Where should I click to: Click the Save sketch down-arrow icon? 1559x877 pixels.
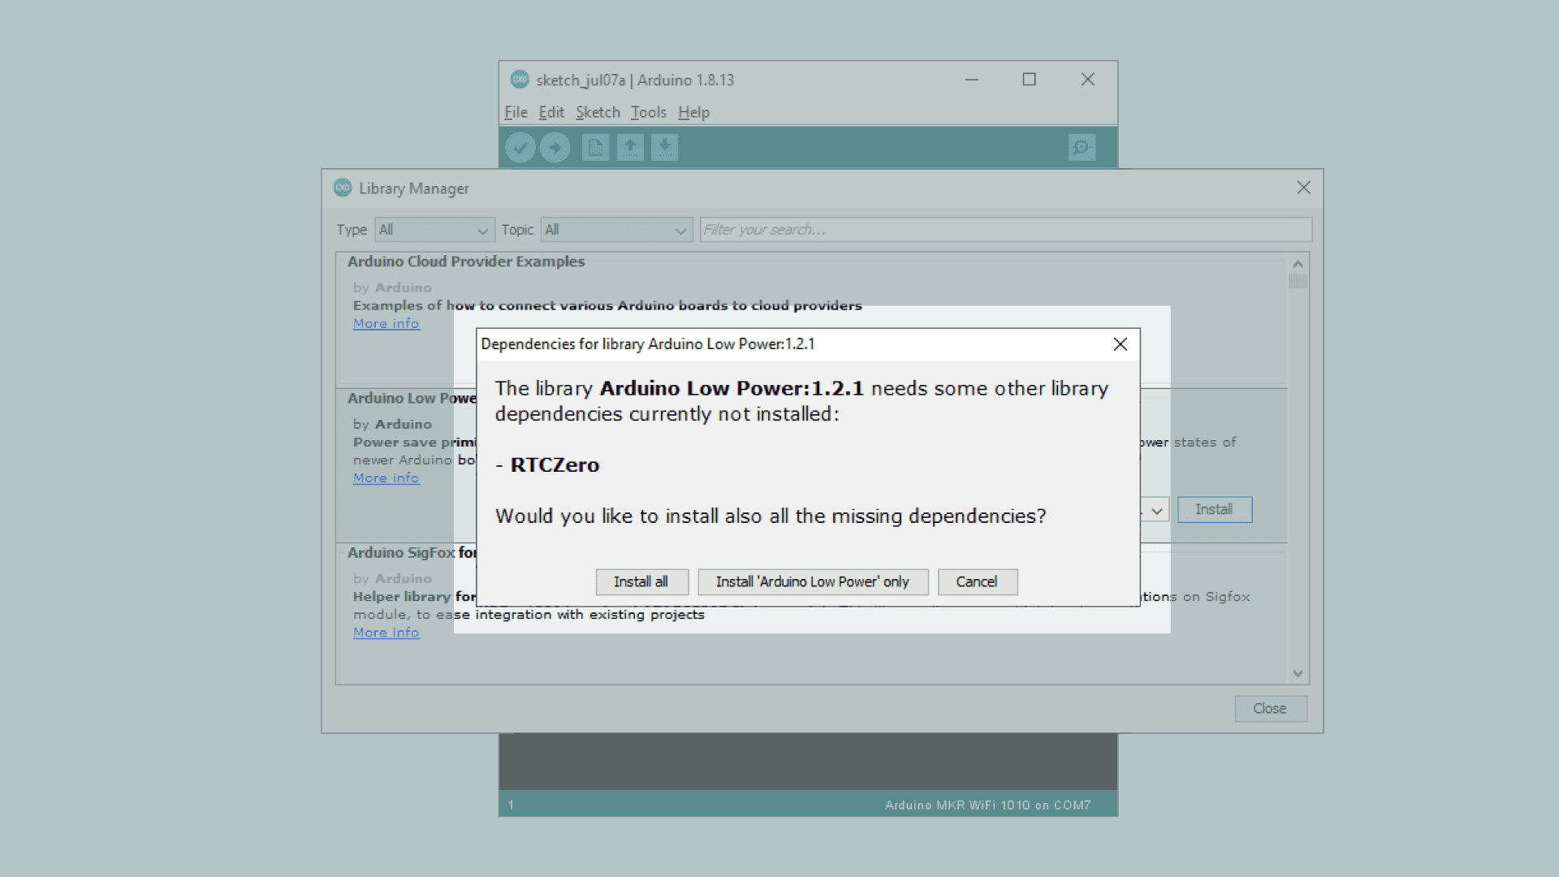tap(664, 148)
